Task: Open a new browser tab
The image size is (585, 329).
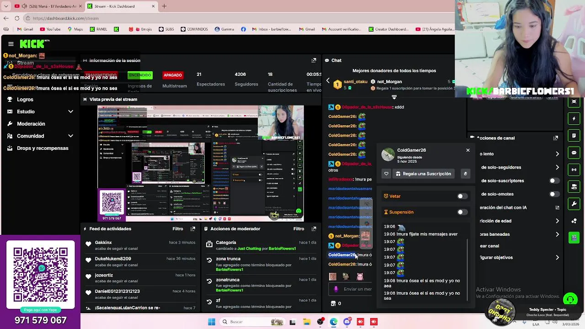Action: pyautogui.click(x=164, y=6)
